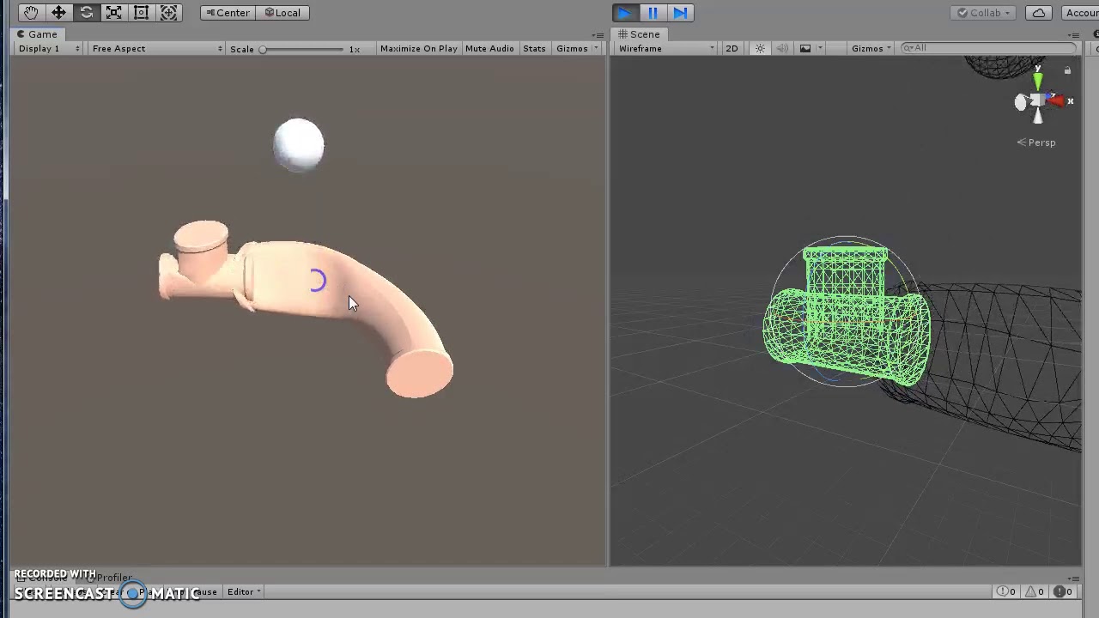
Task: Switch Persp projection label
Action: [x=1036, y=142]
